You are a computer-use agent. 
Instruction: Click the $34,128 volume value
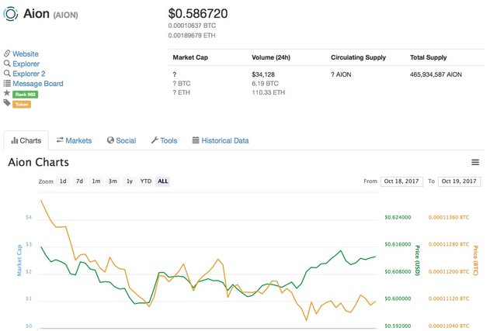click(263, 74)
